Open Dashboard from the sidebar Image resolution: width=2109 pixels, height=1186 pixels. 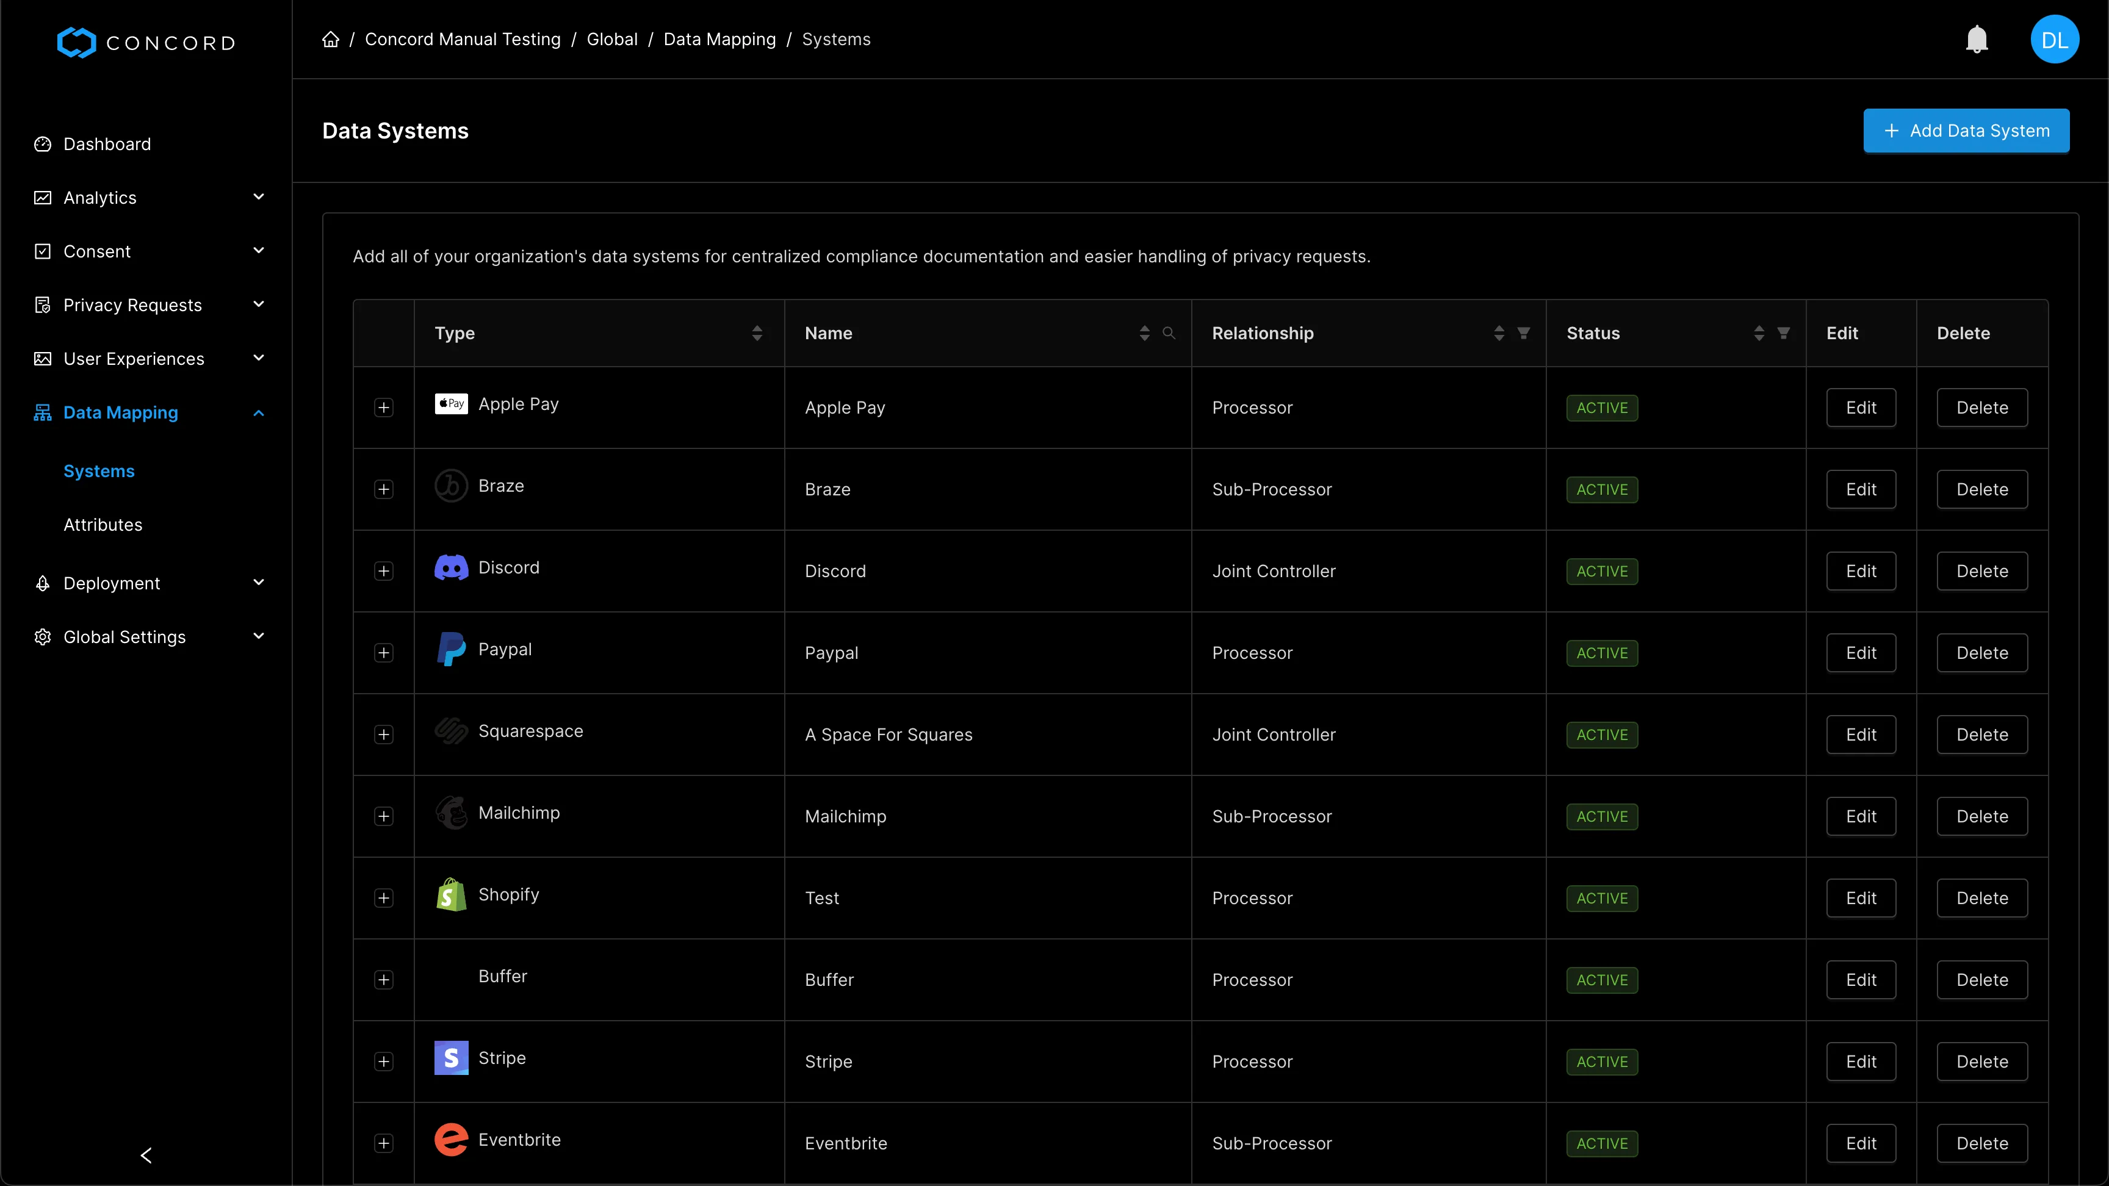coord(107,144)
